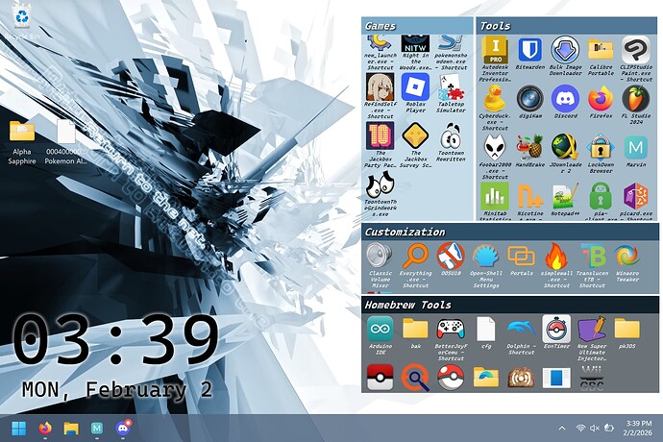Open Bitwarden password manager icon
Viewport: 663px width, 442px height.
tap(529, 50)
